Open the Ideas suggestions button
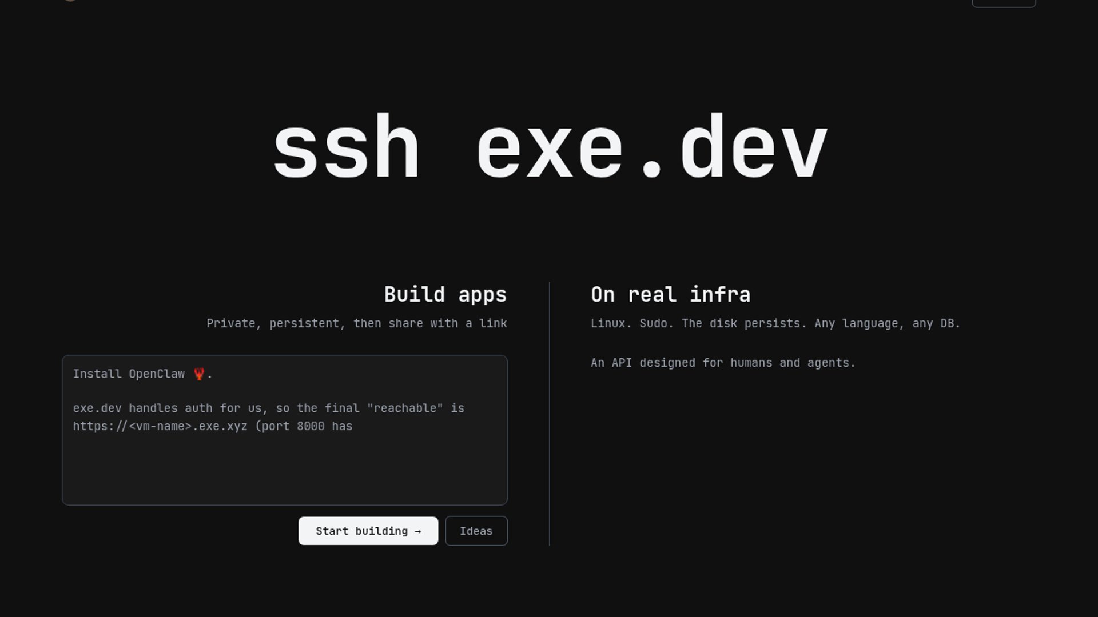Image resolution: width=1098 pixels, height=617 pixels. coord(476,531)
